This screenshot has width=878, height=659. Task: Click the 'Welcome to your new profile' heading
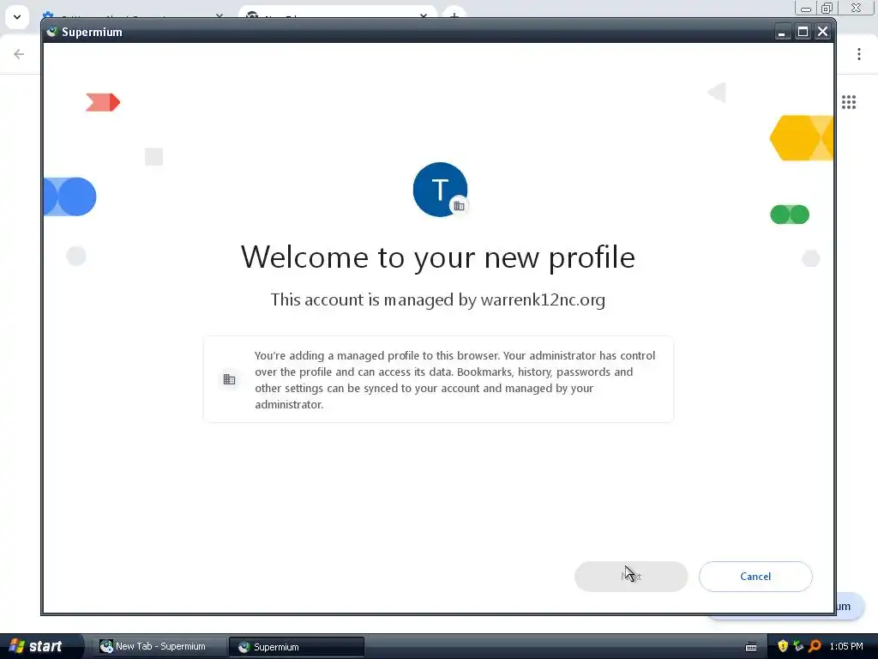(x=438, y=257)
